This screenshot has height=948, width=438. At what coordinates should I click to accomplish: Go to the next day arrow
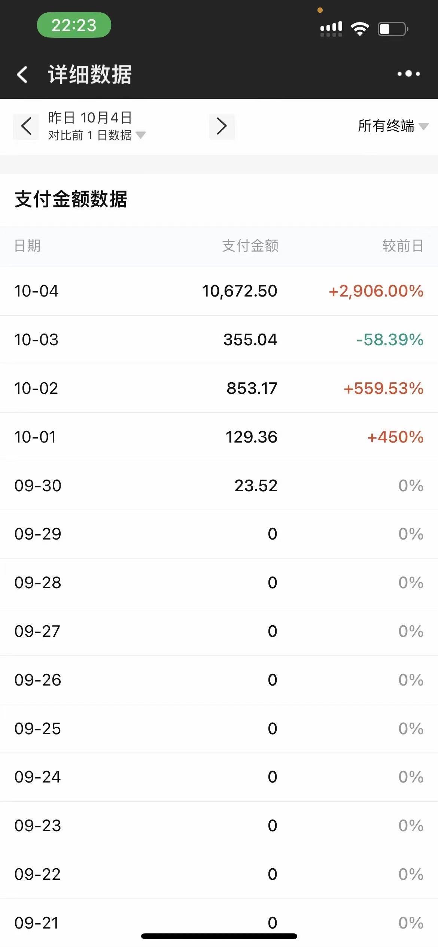pyautogui.click(x=222, y=126)
